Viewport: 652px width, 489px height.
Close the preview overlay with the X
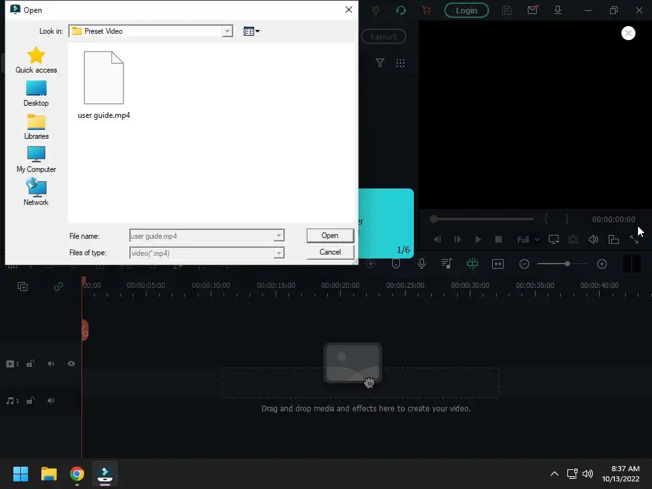coord(628,33)
